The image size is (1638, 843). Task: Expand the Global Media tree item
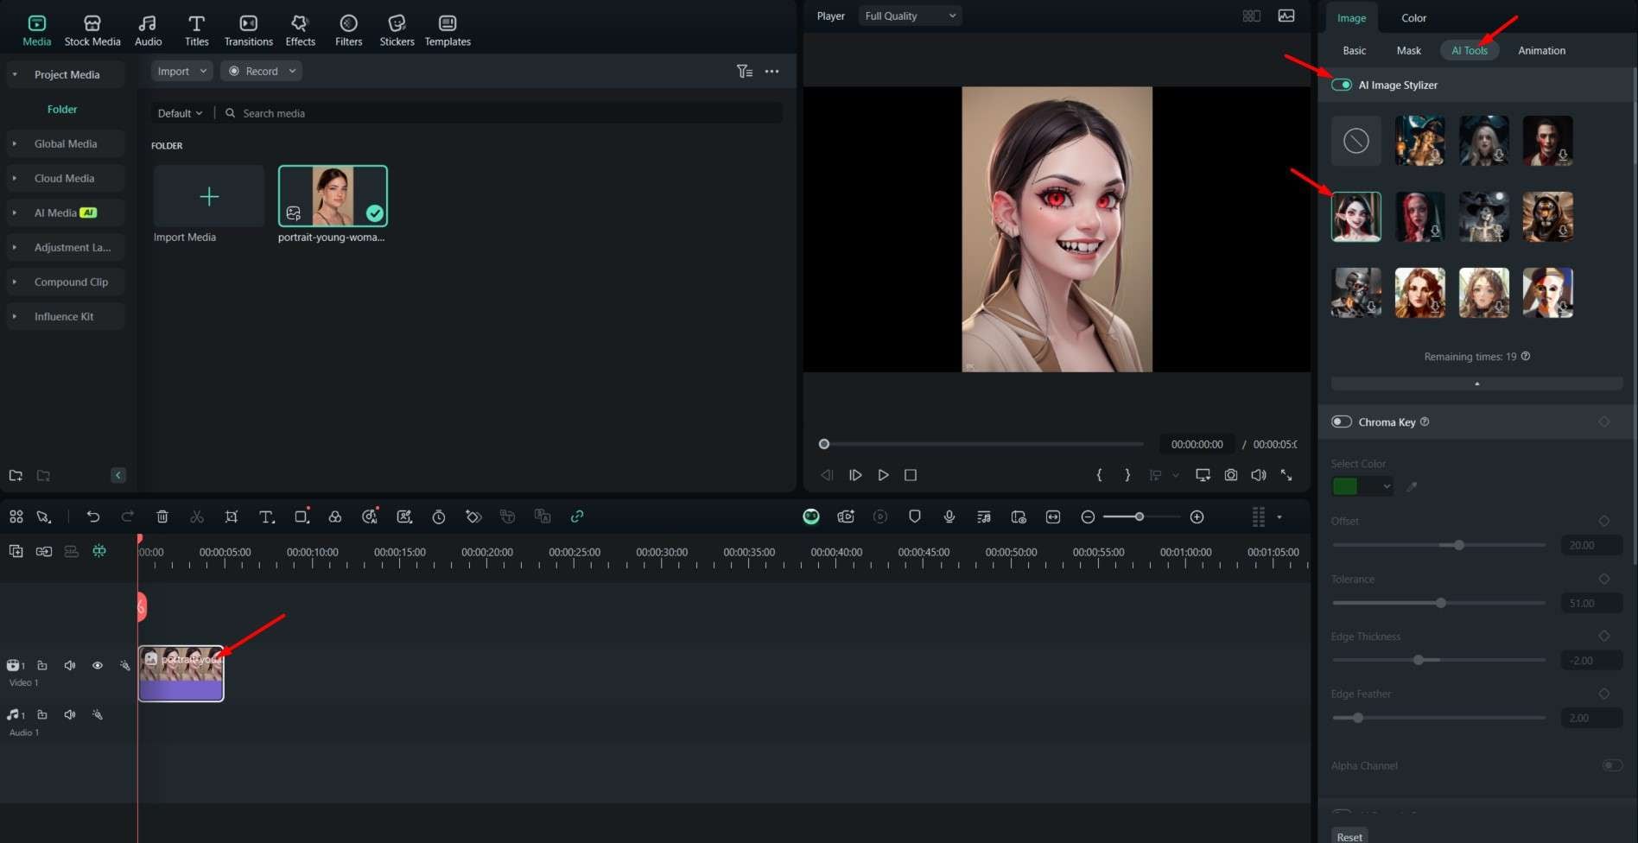click(x=15, y=143)
